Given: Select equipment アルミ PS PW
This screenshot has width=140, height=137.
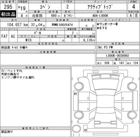Looking at the screenshot, I should [105, 47].
